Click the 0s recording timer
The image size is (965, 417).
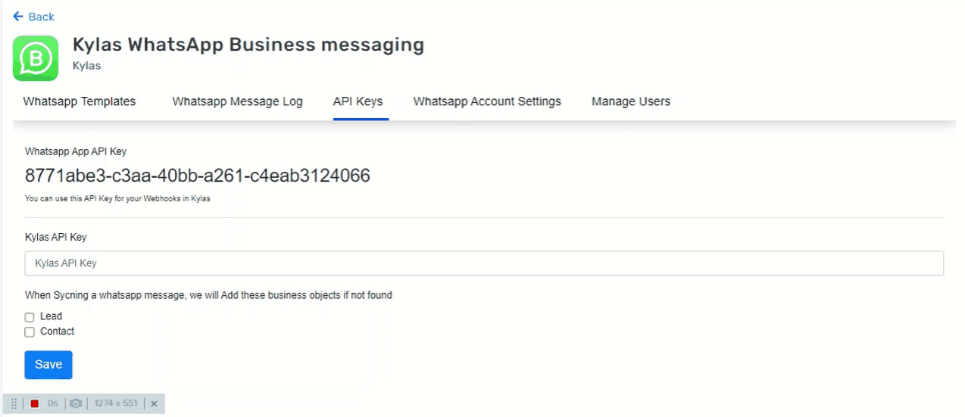point(52,404)
